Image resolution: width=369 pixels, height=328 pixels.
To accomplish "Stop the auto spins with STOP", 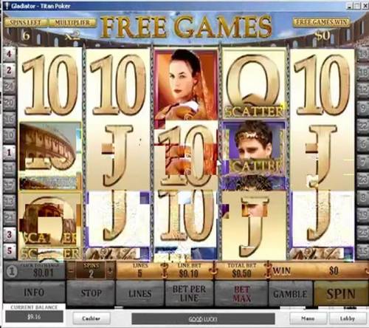I will pos(91,293).
